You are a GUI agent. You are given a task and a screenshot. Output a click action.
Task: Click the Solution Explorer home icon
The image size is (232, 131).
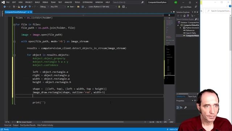[x=185, y=16]
